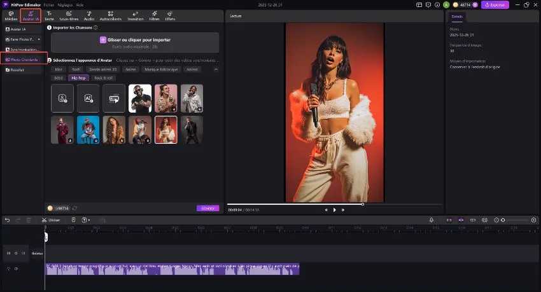This screenshot has width=541, height=292.
Task: Select the Synchronisation sidebar item
Action: point(22,49)
